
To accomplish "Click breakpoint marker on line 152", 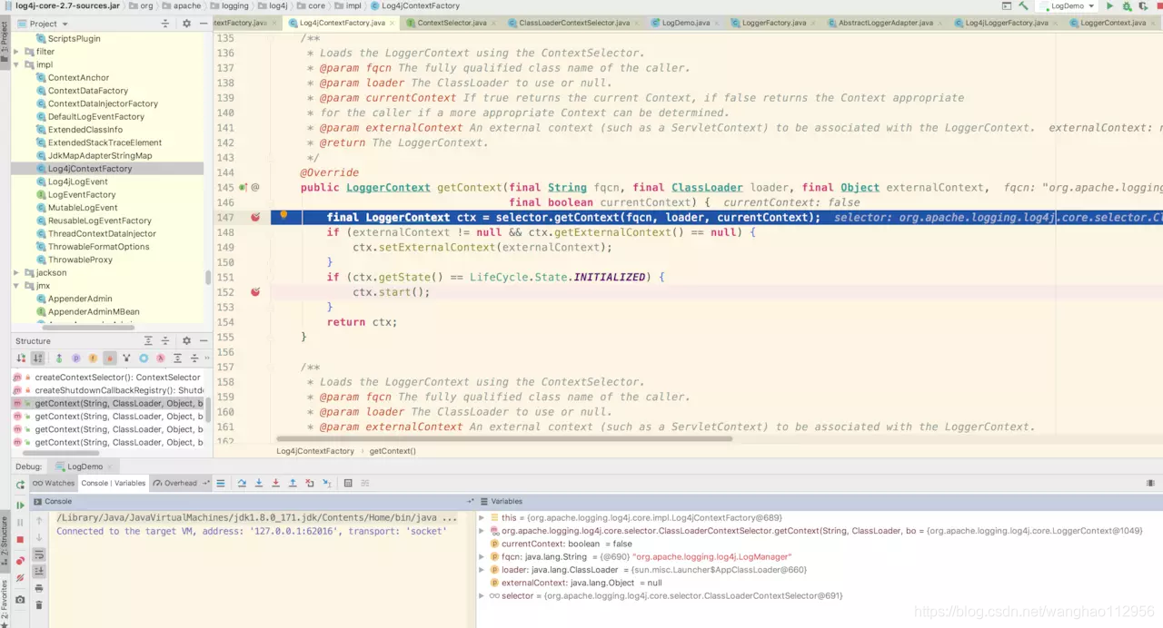I will pos(255,292).
